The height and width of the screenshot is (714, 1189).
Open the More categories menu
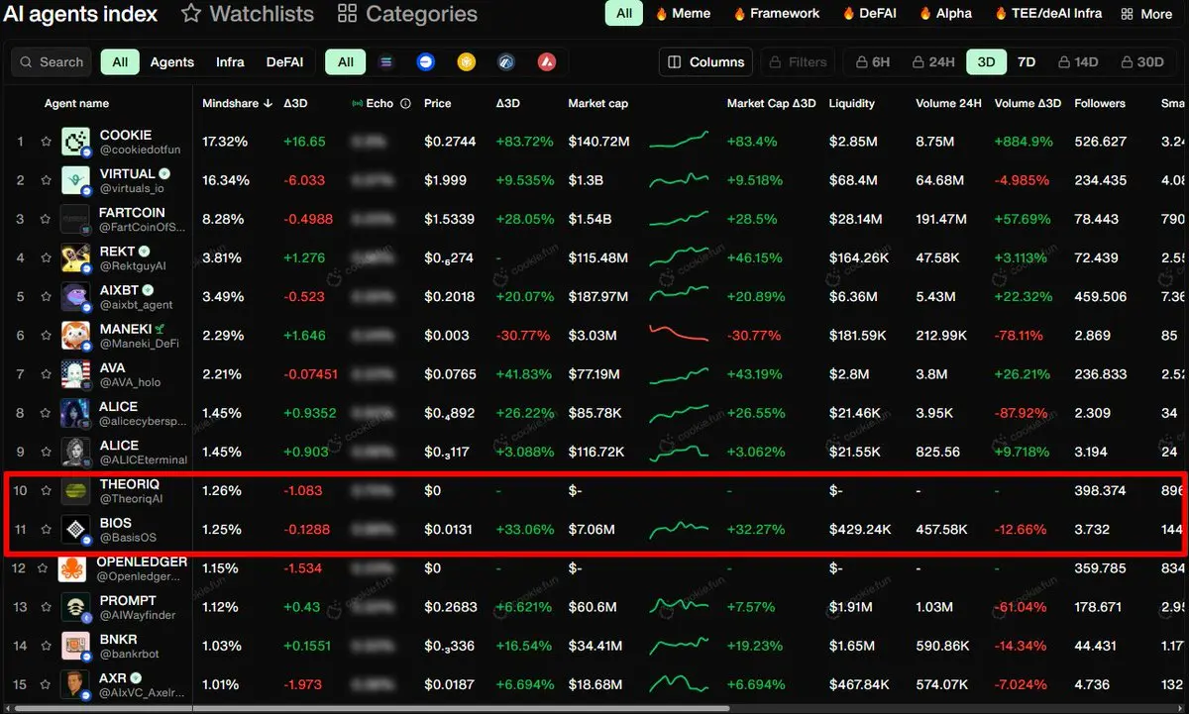click(1146, 14)
